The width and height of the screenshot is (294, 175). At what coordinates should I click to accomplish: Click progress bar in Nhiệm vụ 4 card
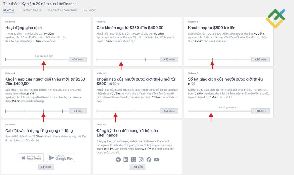(37, 111)
